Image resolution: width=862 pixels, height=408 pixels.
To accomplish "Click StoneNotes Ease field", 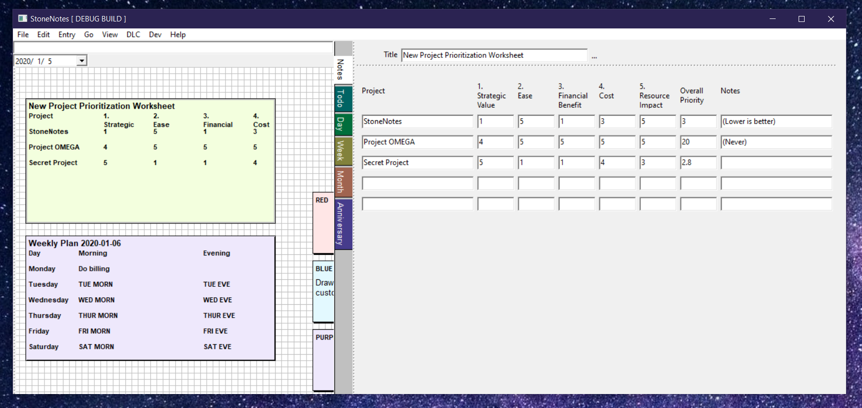I will coord(536,121).
